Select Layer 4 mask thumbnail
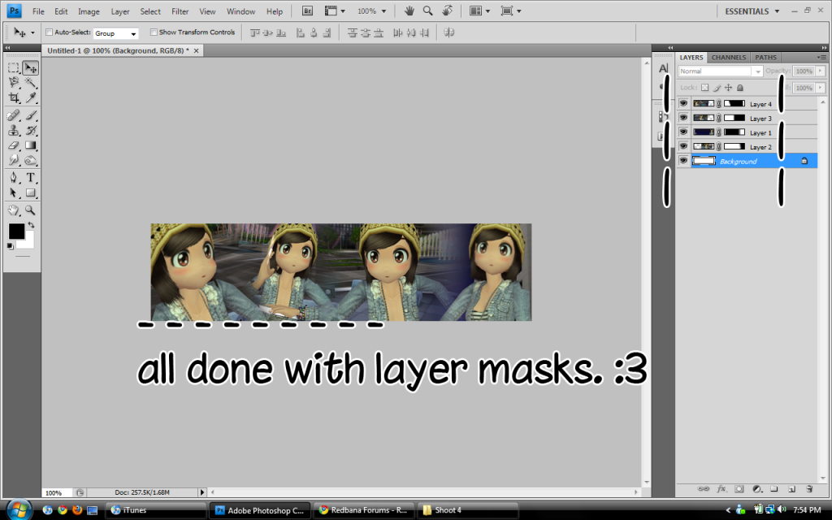This screenshot has width=832, height=520. (x=734, y=103)
